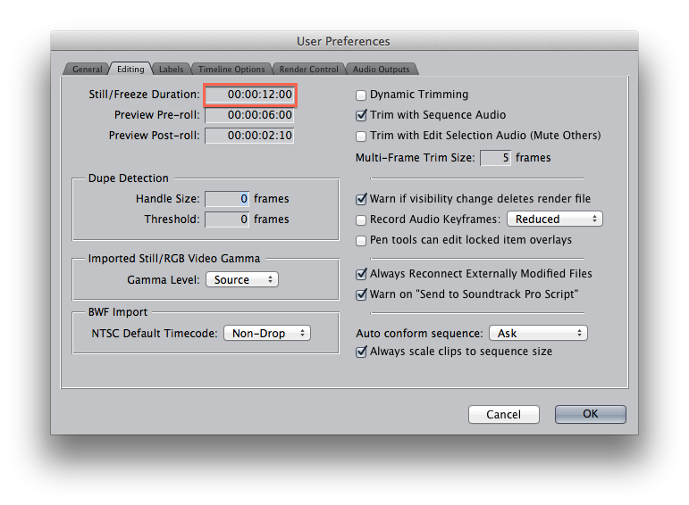The height and width of the screenshot is (505, 689).
Task: Uncheck Always Reconnect Externally Modified Files
Action: click(x=361, y=274)
